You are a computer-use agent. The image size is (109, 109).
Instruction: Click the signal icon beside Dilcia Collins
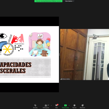click(61, 79)
